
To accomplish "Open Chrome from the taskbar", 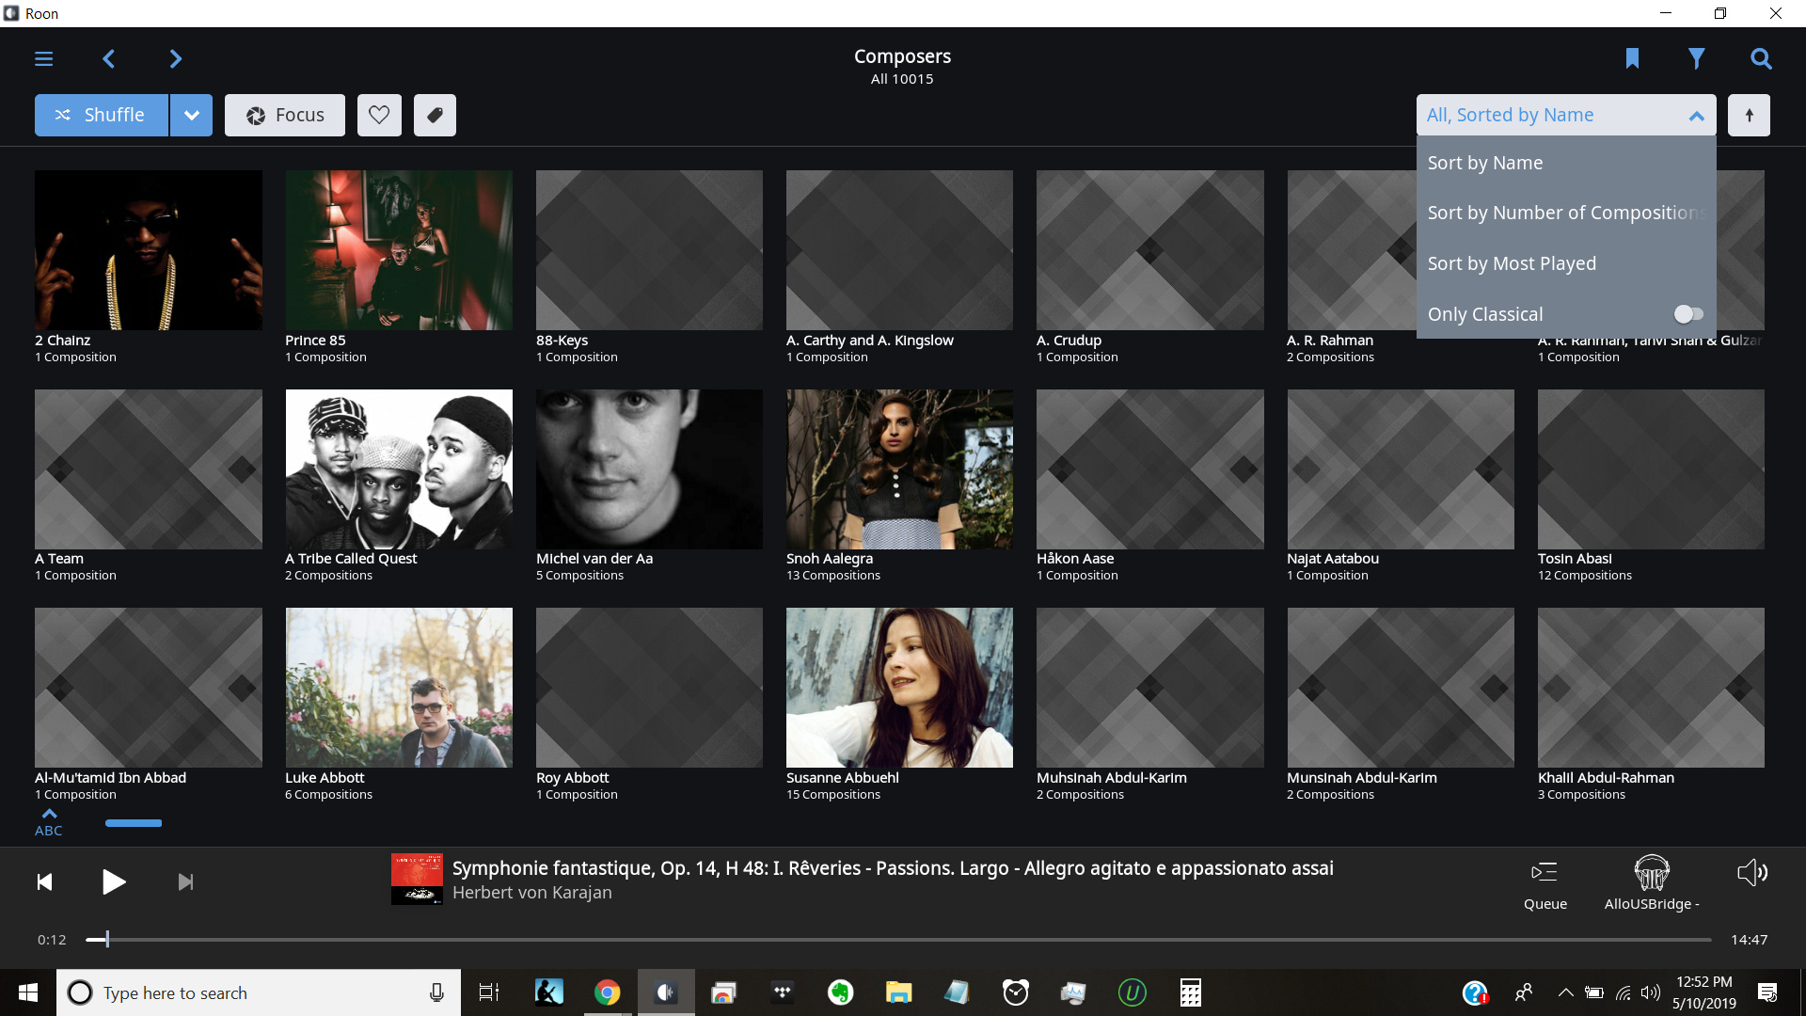I will 607,992.
